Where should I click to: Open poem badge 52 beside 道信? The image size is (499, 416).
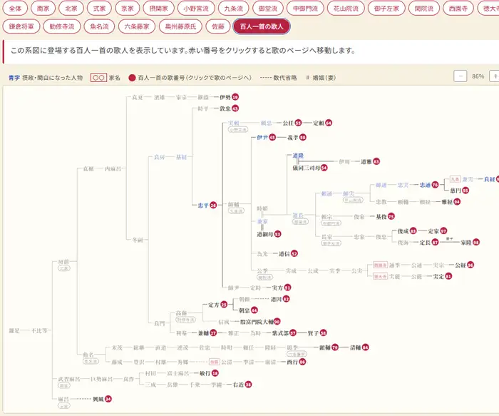pos(294,254)
